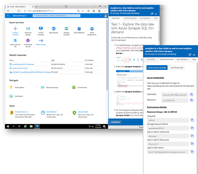Add this page to favorites star
Screen dimensions: 198x174
83,11
